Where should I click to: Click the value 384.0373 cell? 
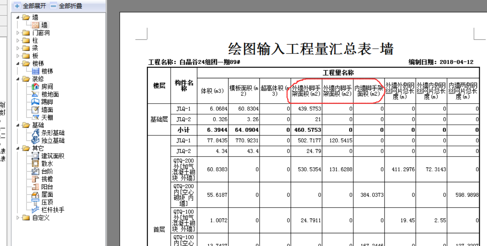[x=369, y=195]
